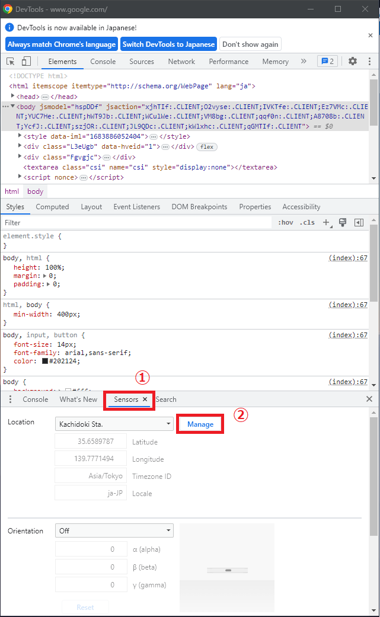Image resolution: width=380 pixels, height=617 pixels.
Task: Click the new style rule plus icon
Action: [327, 223]
